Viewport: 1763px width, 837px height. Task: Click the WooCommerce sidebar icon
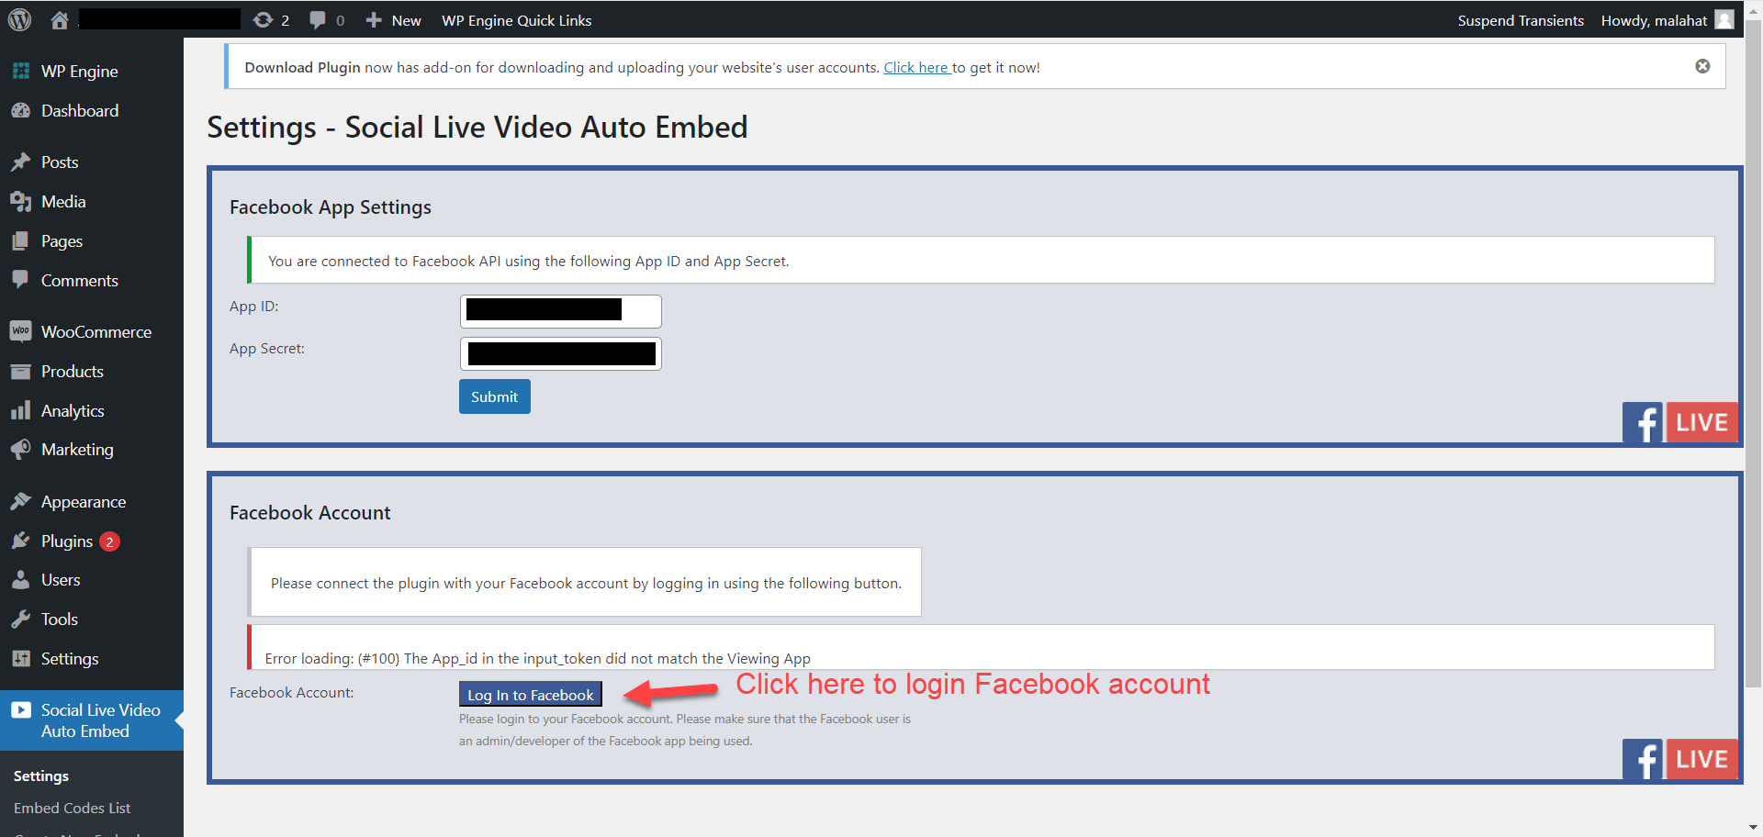click(20, 331)
